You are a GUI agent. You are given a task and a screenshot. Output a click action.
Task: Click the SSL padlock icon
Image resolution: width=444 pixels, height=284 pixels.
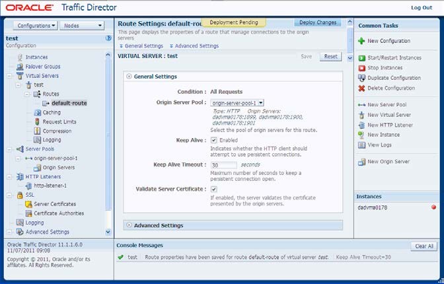pos(20,195)
